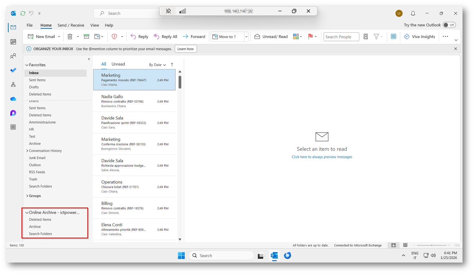Click the Learn how button
Screen dimensions: 475x275
tap(185, 49)
